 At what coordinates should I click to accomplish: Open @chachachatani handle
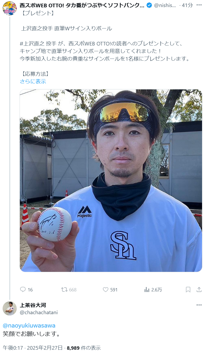coord(39,312)
